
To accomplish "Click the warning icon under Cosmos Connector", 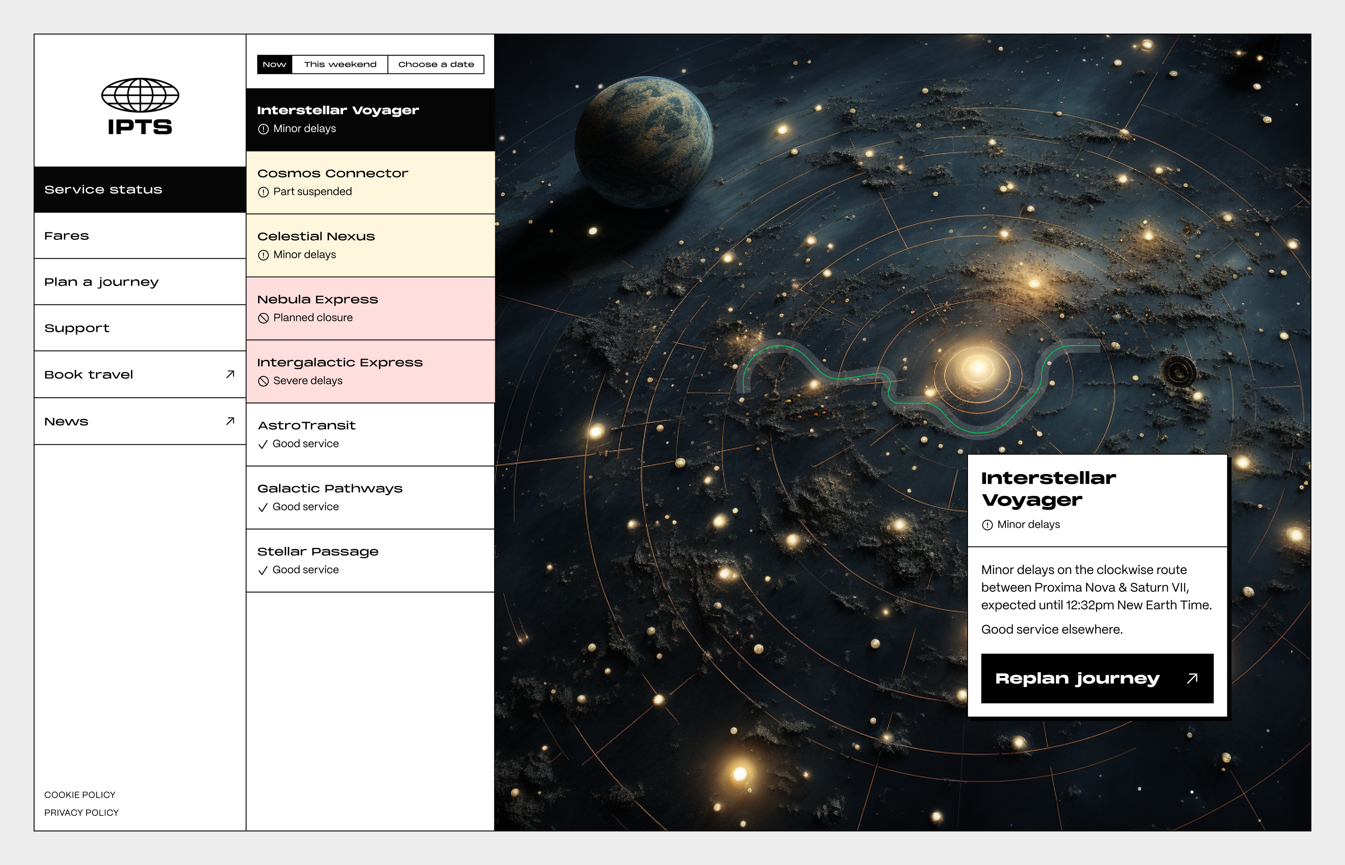I will (x=263, y=192).
